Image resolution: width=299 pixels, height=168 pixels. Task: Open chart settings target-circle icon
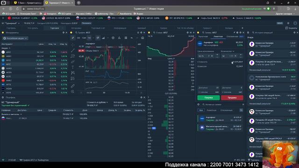click(x=113, y=38)
